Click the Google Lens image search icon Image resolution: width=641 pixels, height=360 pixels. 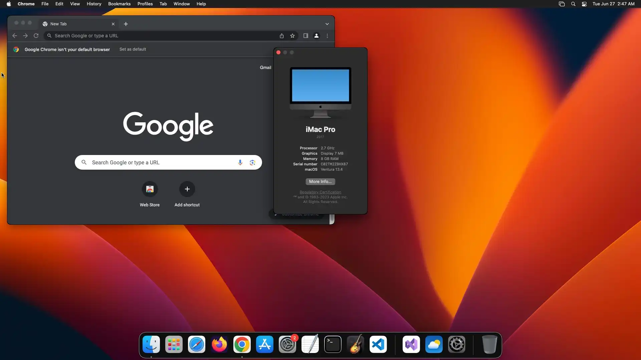pos(252,162)
